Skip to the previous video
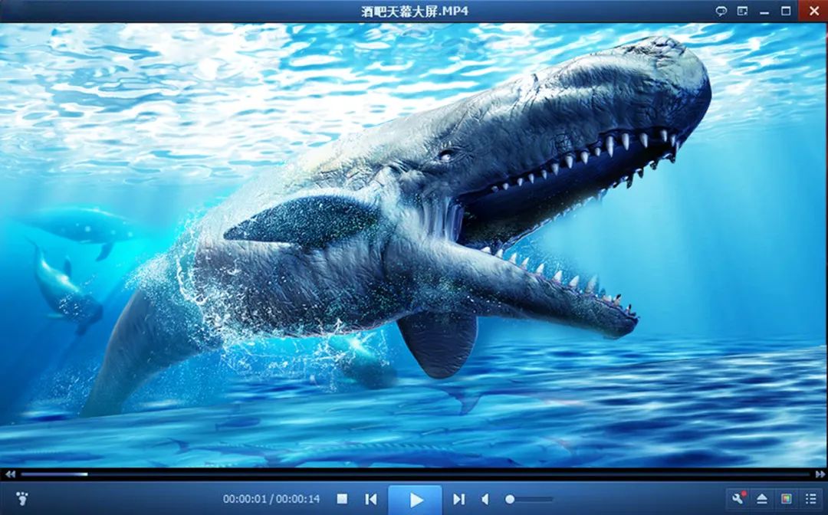Screen dimensions: 828x515 [x=371, y=499]
